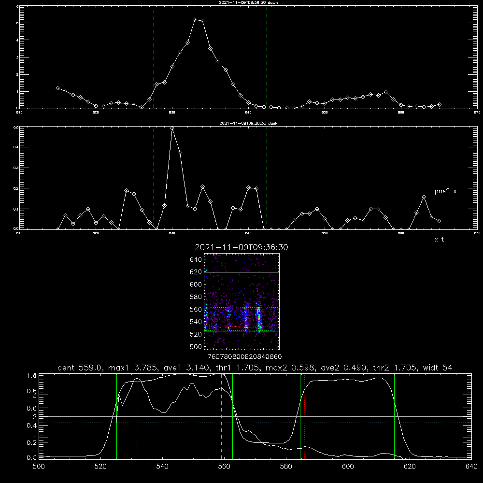Click the "760780800820840860" spectrogram x-axis labels
483x483 pixels.
point(244,356)
